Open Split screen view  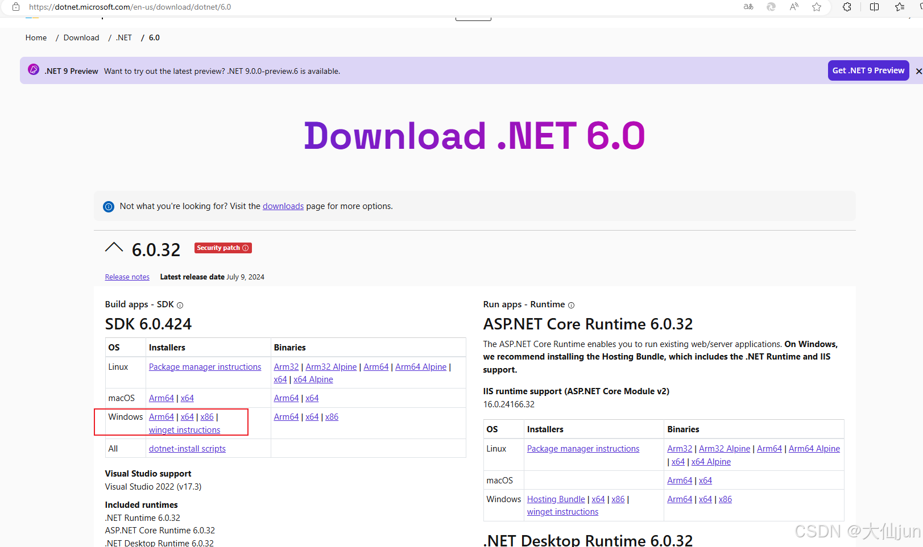(x=874, y=7)
